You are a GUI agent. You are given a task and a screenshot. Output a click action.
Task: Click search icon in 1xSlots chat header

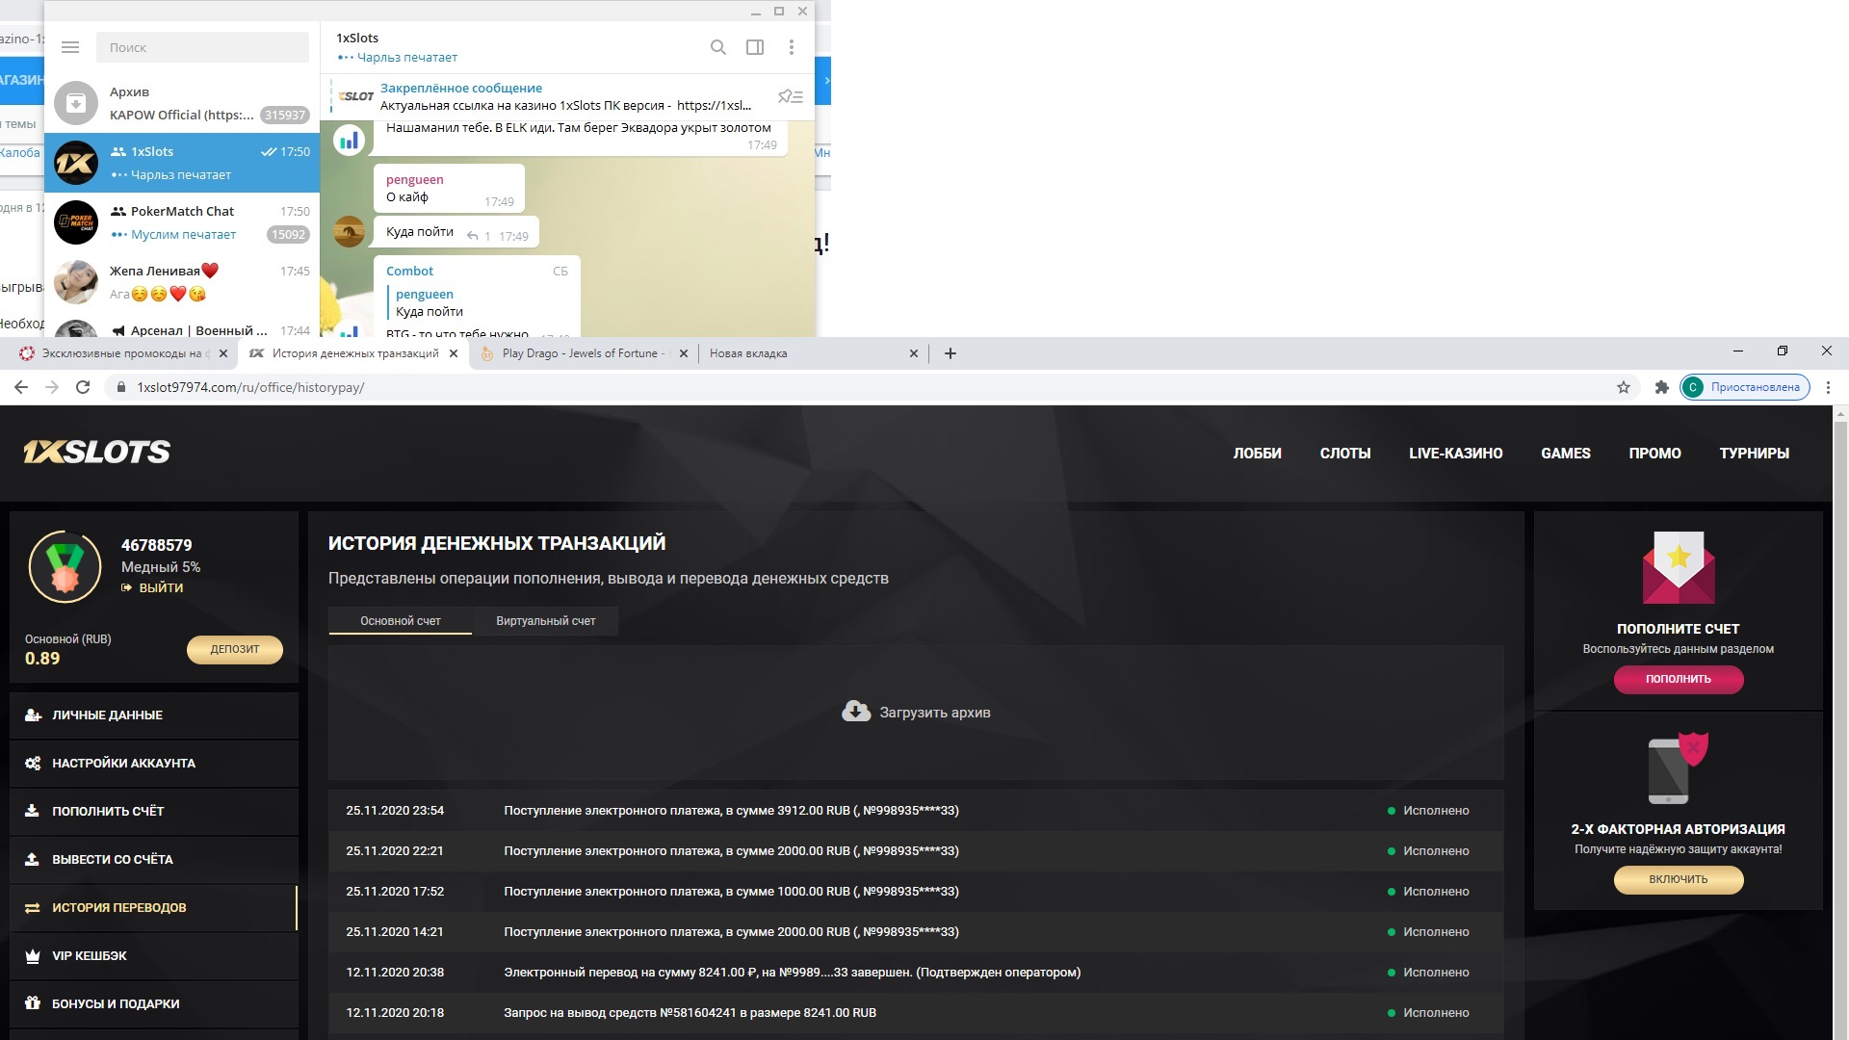pos(717,47)
